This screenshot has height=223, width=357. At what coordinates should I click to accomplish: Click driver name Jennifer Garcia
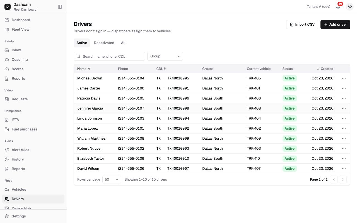pyautogui.click(x=90, y=108)
